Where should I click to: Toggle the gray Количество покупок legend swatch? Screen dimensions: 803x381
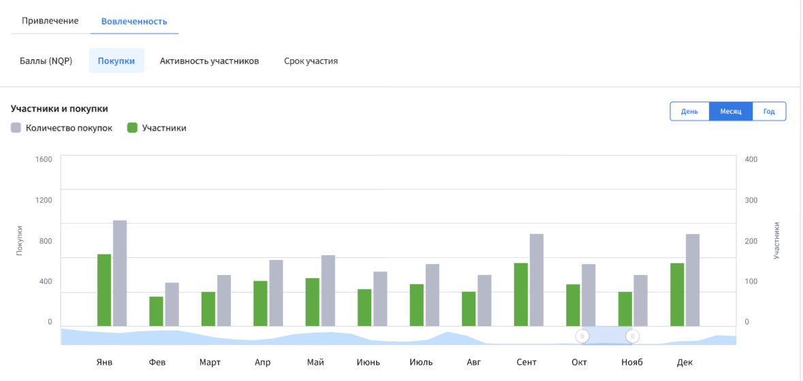pos(16,128)
